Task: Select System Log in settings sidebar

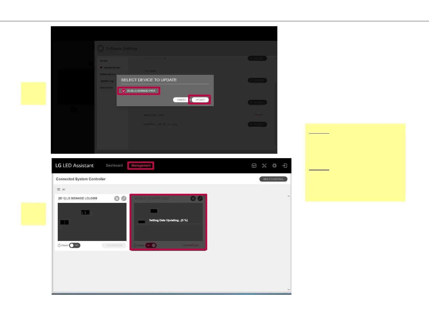Action: (107, 81)
